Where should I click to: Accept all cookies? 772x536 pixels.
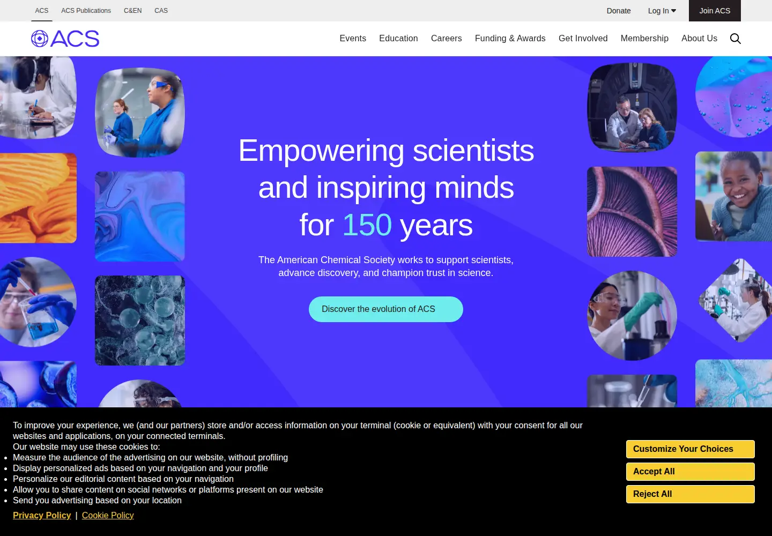pos(691,472)
